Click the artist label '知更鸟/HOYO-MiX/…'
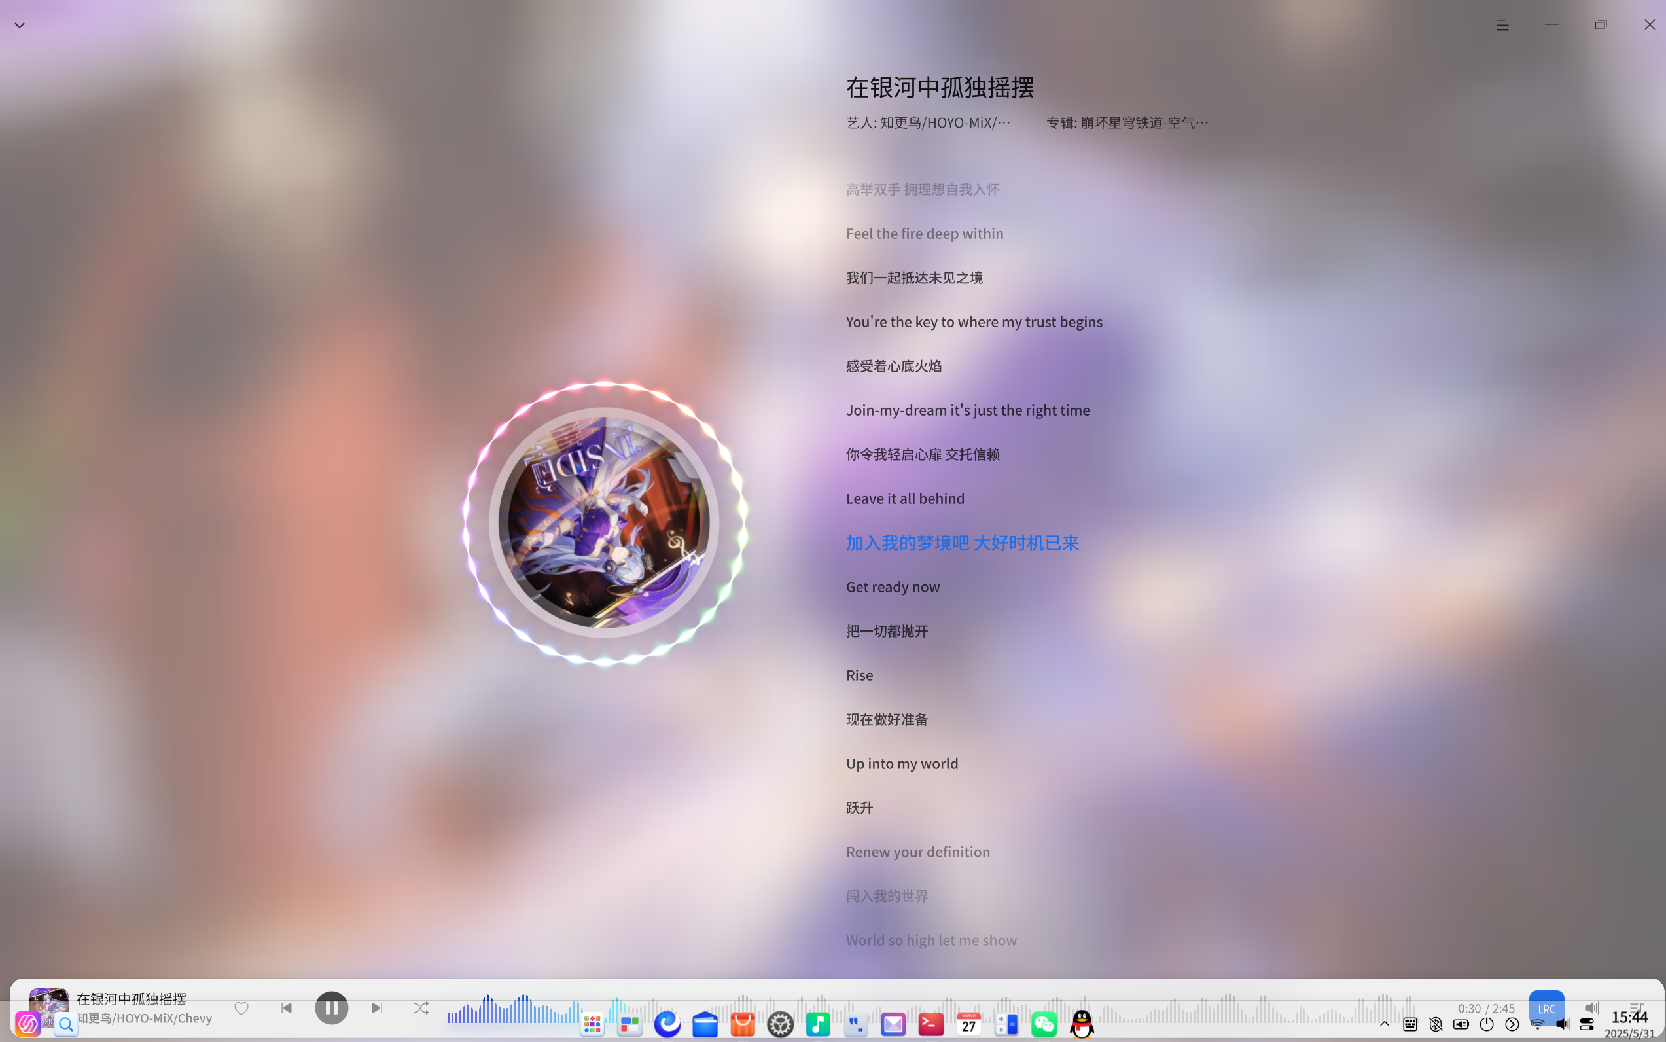This screenshot has height=1042, width=1666. click(945, 122)
